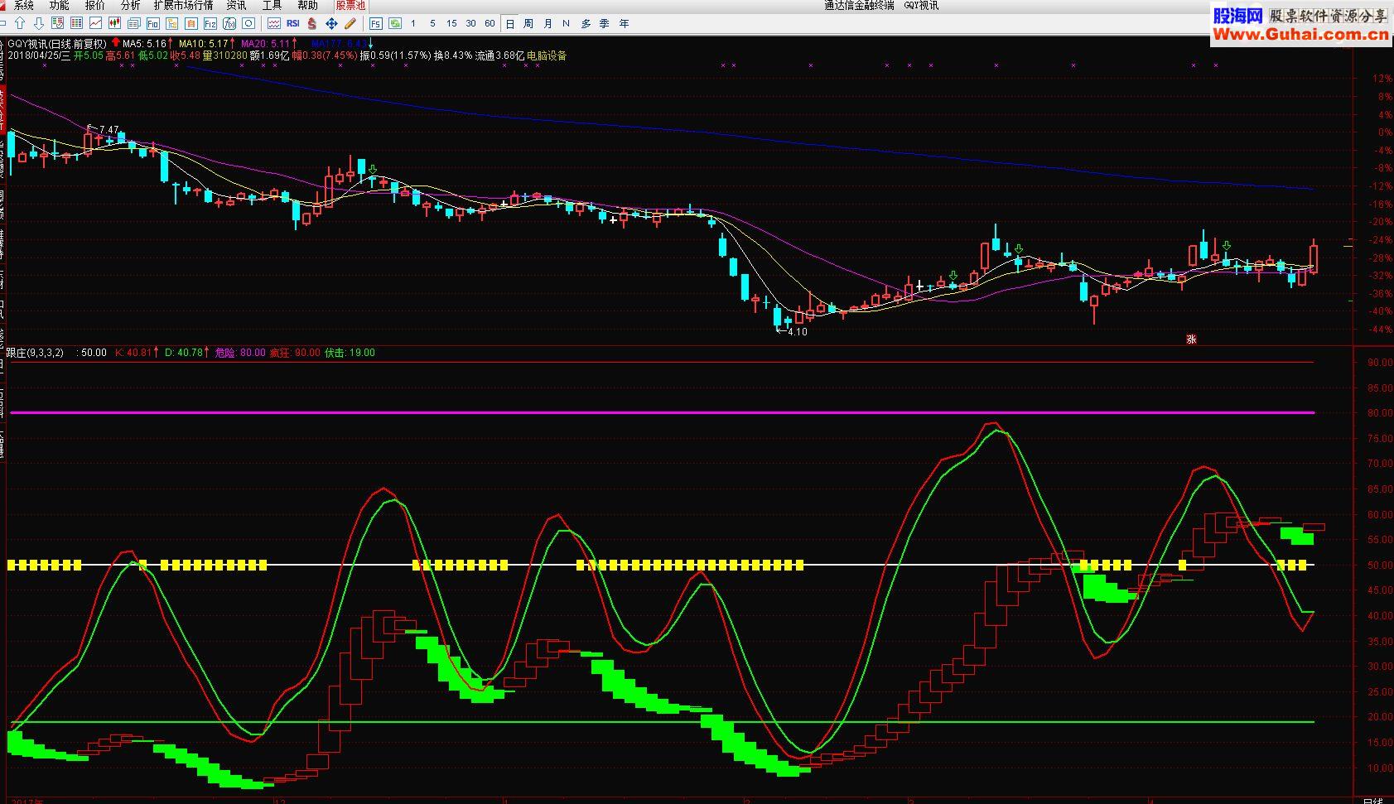Screen dimensions: 1394x804
Task: Select the pencil drawing tool
Action: point(350,23)
